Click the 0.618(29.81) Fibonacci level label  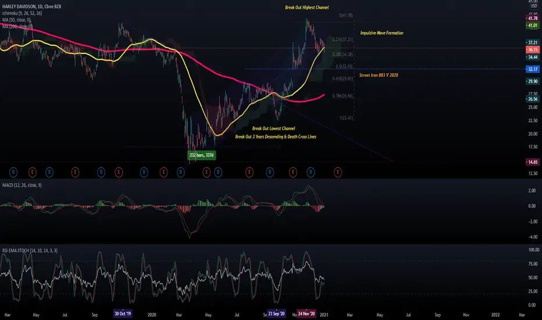click(343, 79)
